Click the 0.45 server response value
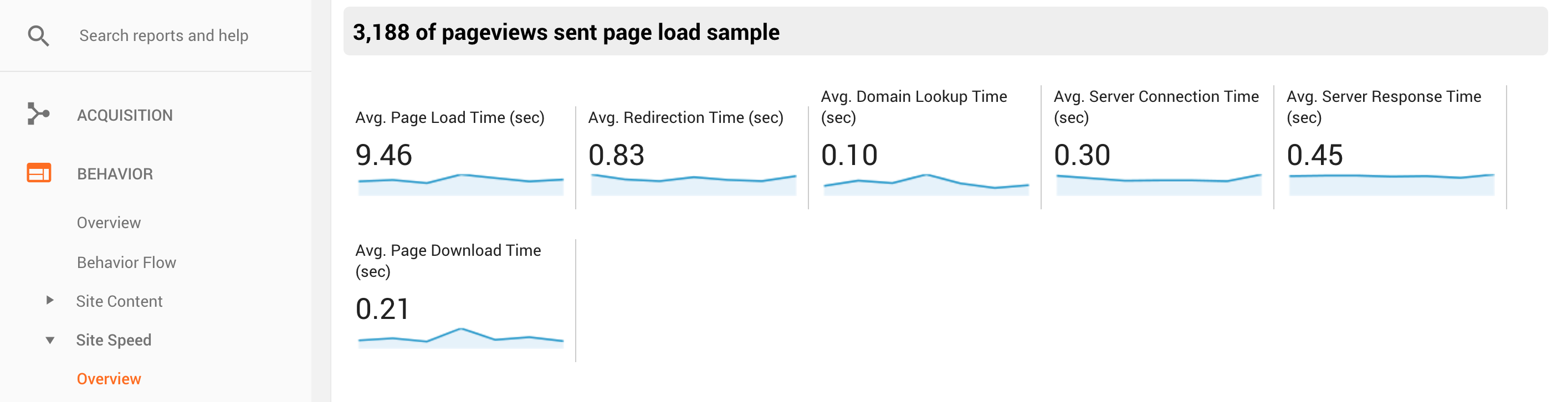 point(1315,155)
